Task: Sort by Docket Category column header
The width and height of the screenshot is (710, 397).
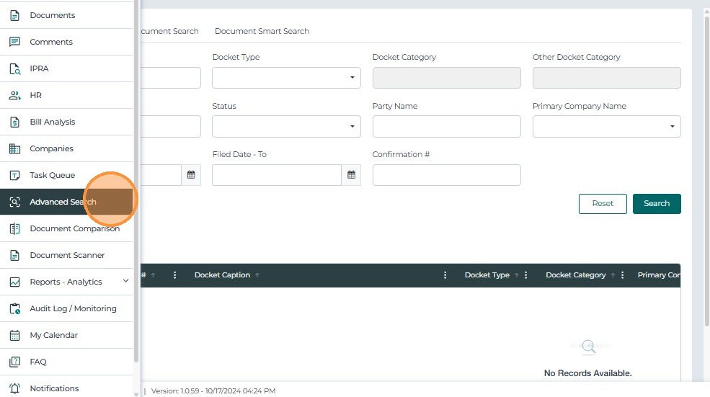Action: pyautogui.click(x=575, y=275)
